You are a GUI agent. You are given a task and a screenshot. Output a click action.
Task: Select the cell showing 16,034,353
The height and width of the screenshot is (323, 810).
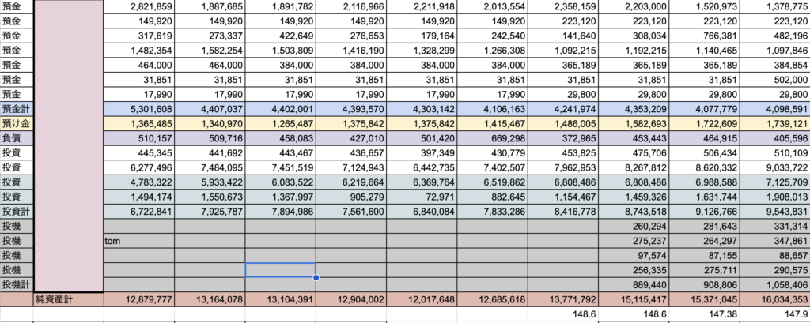point(775,300)
